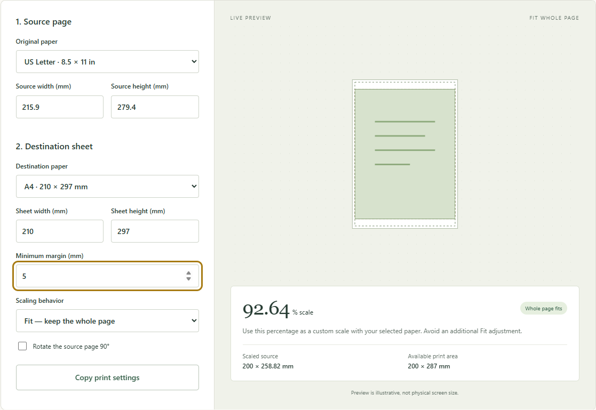Focus the Source width field showing 215.9
596x410 pixels.
click(x=60, y=107)
